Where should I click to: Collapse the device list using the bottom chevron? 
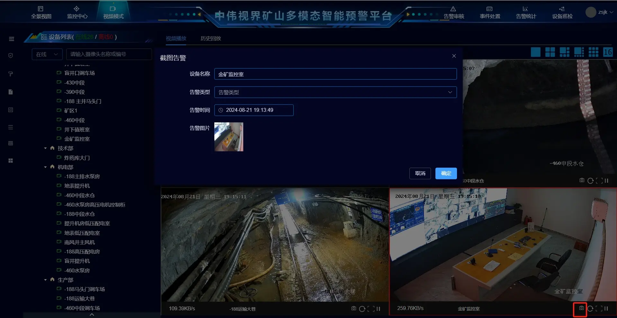92,315
